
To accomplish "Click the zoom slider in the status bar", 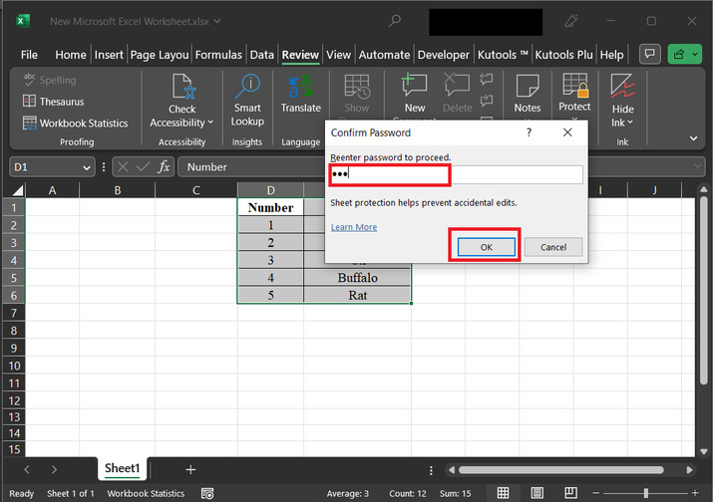I will [648, 493].
